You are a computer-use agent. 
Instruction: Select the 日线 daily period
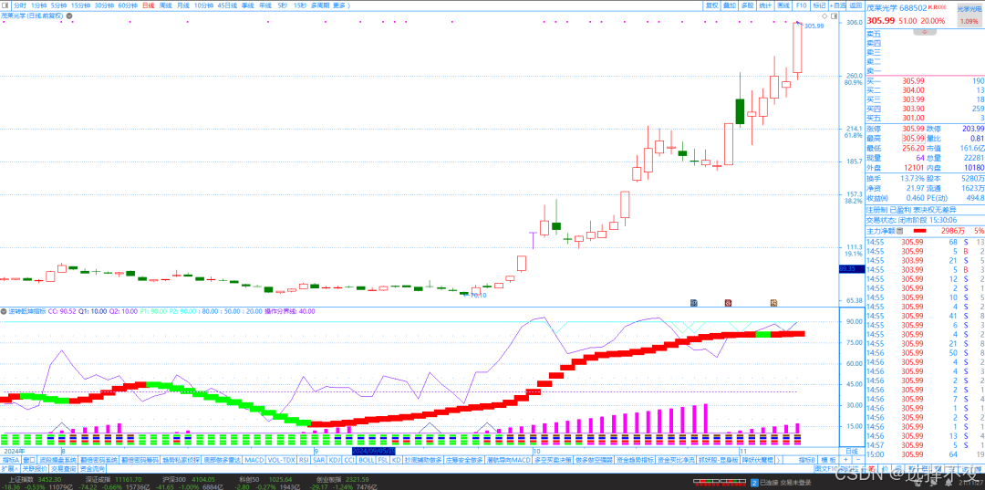[x=149, y=5]
